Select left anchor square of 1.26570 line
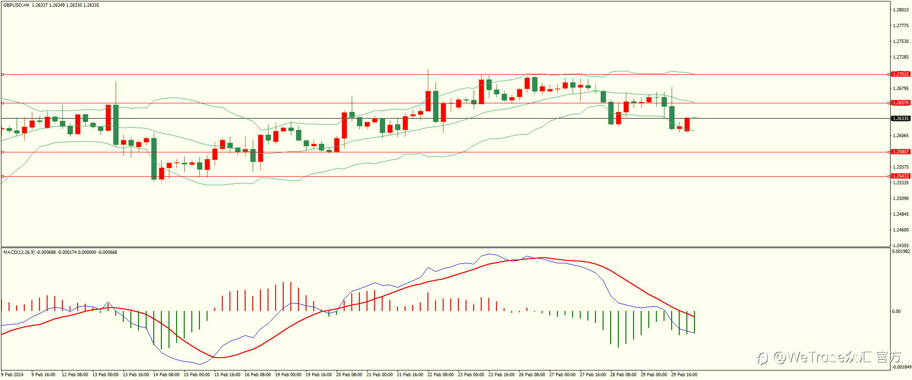The height and width of the screenshot is (380, 912). (x=2, y=103)
